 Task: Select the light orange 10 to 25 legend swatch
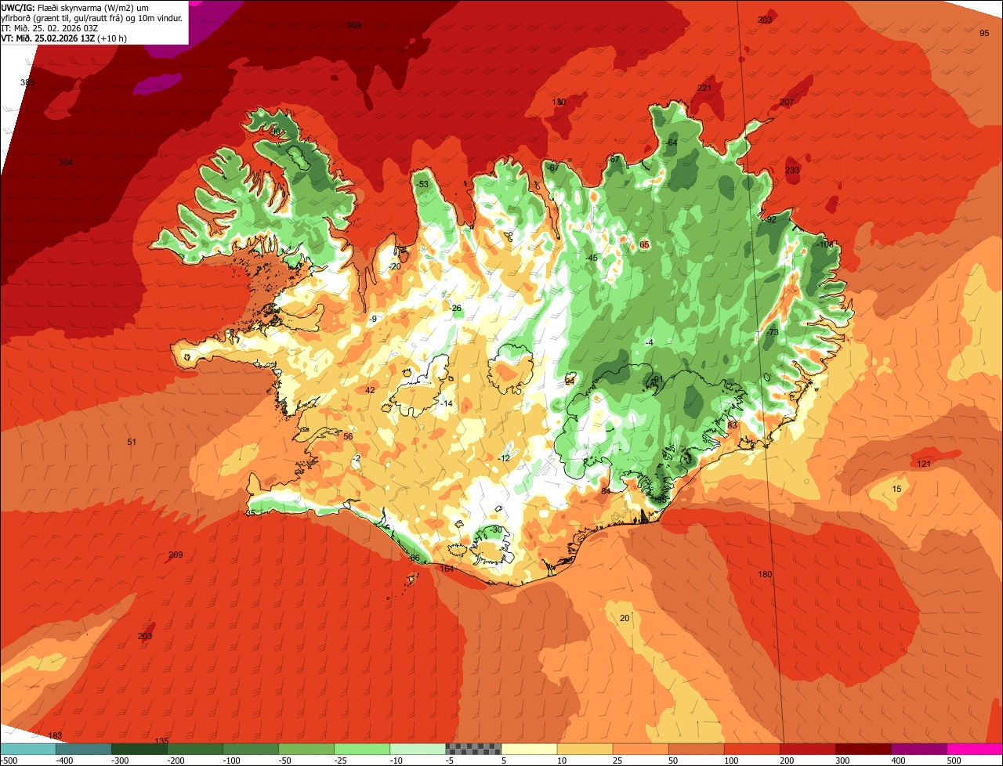point(585,749)
